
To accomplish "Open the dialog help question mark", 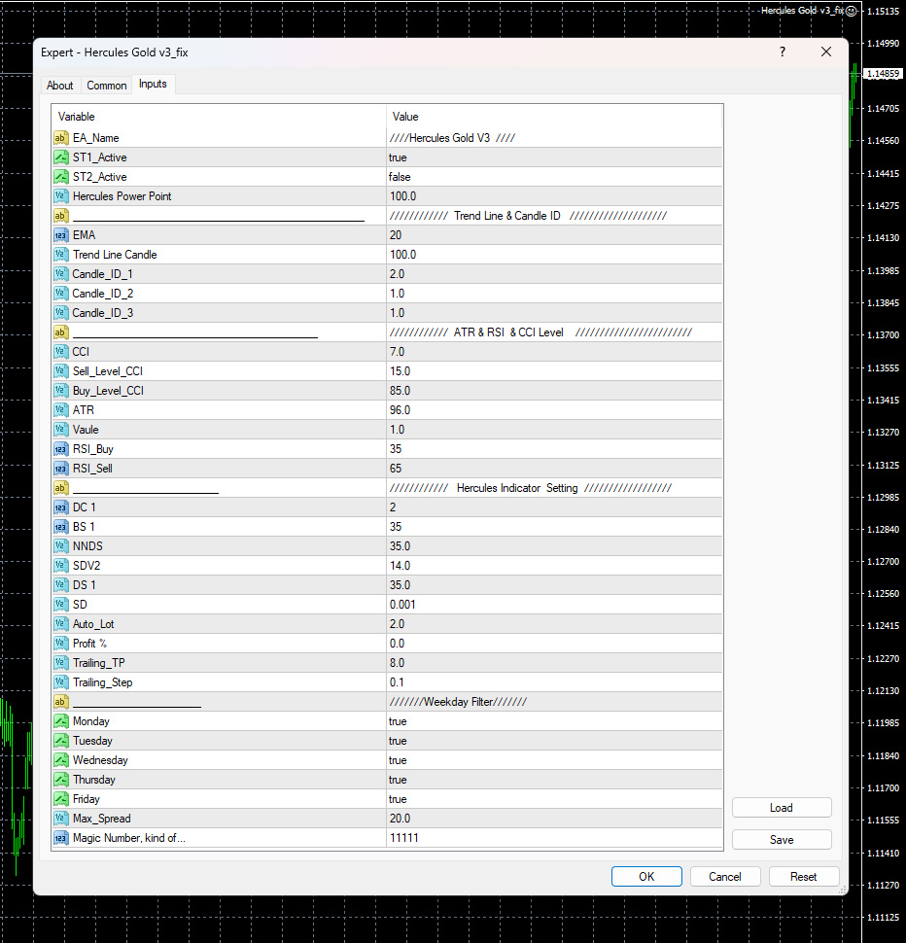I will pos(783,52).
